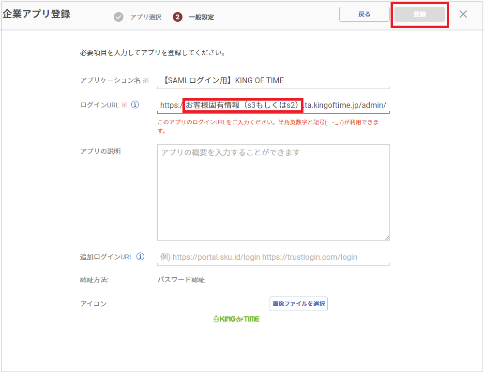Screen dimensions: 484x373
Task: Click the red ログインURL validation error message
Action: 268,126
